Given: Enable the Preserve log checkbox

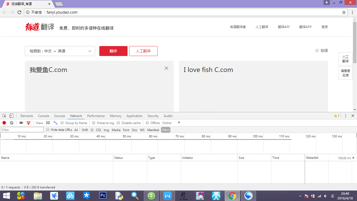Looking at the screenshot, I should (94, 123).
